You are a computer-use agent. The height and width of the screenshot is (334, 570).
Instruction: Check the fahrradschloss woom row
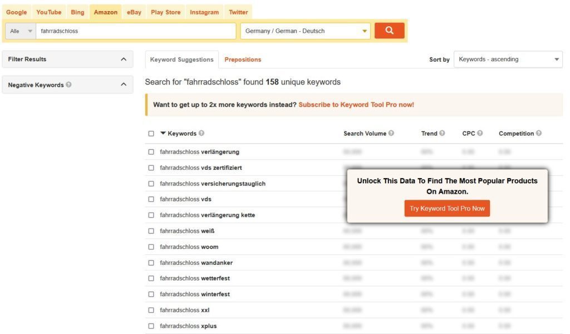click(x=151, y=247)
